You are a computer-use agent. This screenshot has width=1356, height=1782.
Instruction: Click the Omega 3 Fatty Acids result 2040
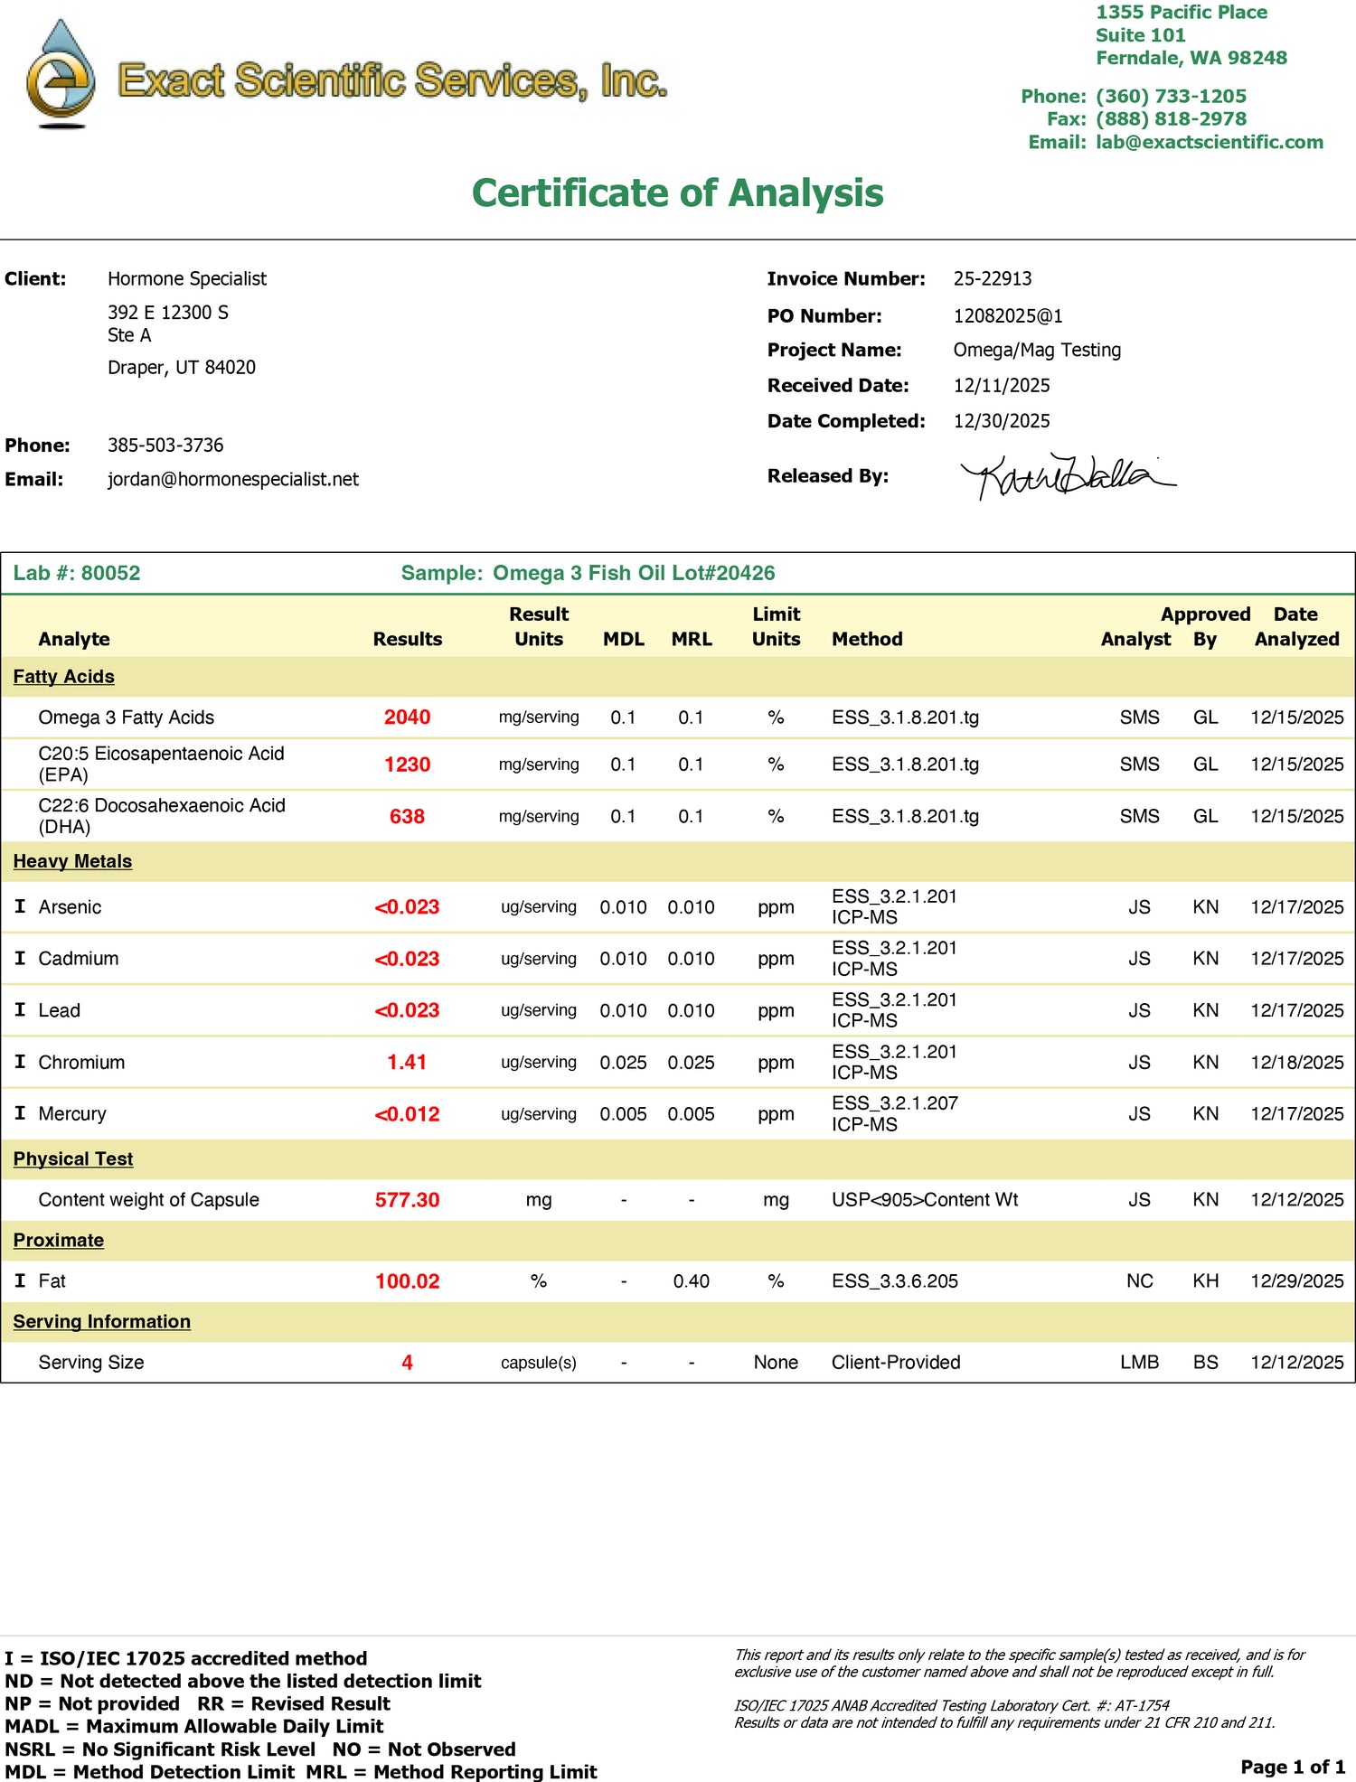tap(407, 717)
